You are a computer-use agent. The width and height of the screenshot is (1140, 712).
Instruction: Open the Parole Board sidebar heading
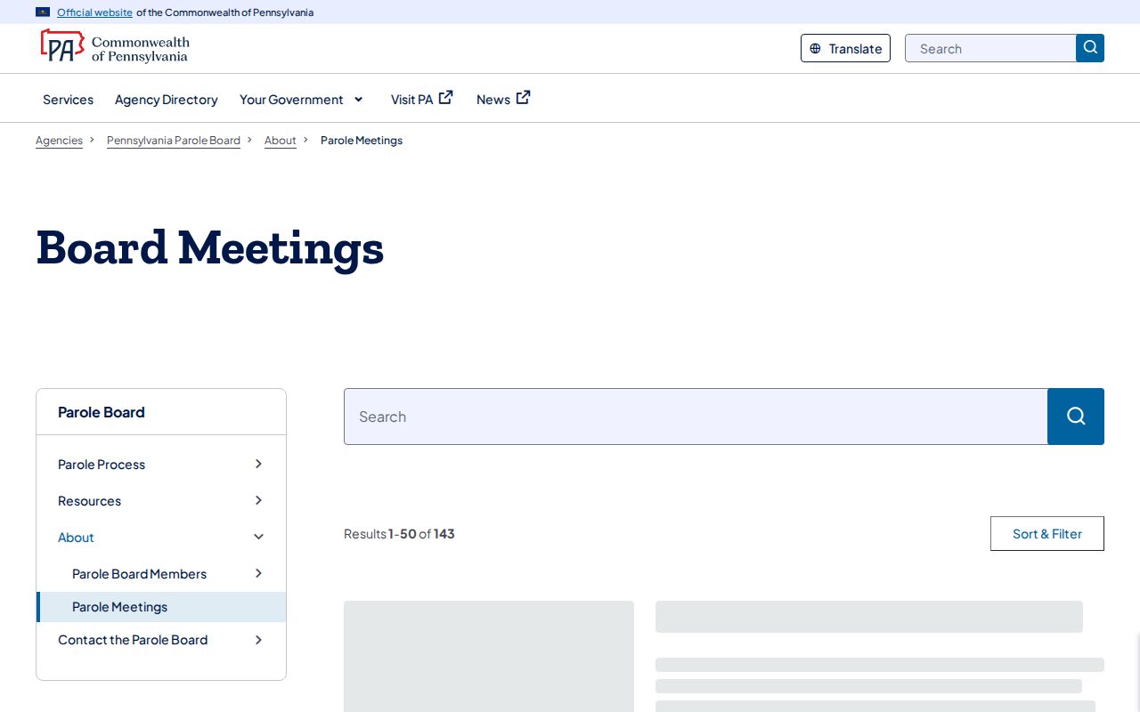[x=102, y=412]
